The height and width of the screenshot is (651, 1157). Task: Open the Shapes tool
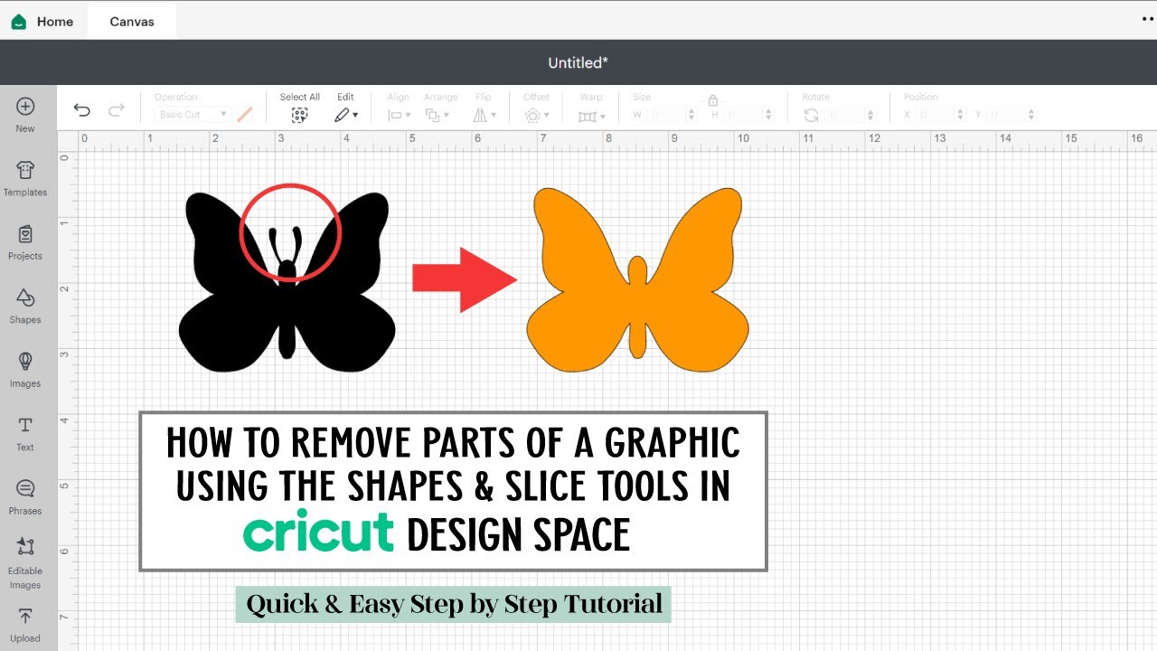pyautogui.click(x=25, y=306)
